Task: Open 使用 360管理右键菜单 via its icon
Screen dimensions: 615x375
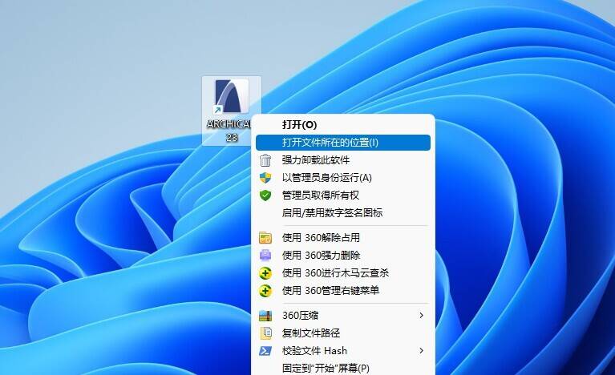Action: (265, 291)
